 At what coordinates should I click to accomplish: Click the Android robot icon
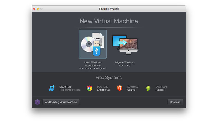pyautogui.click(x=148, y=88)
